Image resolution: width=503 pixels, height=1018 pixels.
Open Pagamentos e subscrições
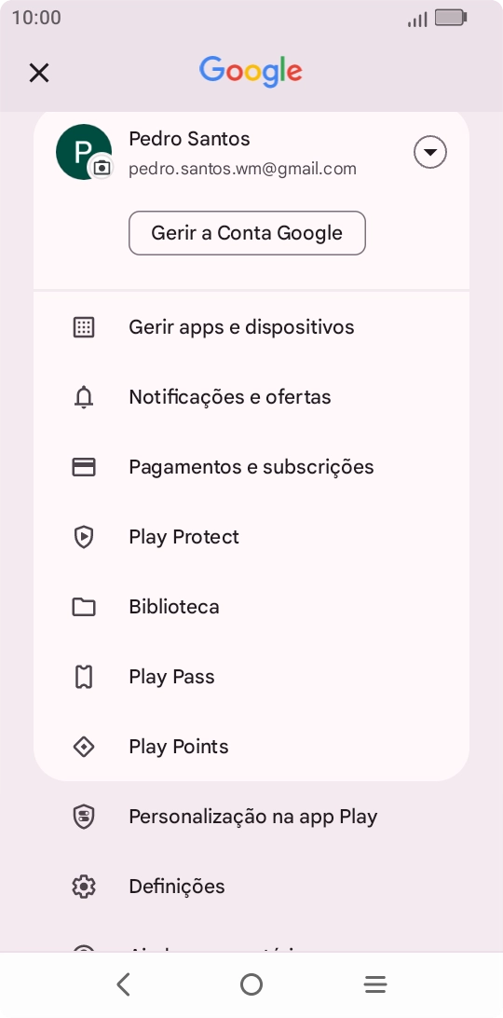[251, 467]
